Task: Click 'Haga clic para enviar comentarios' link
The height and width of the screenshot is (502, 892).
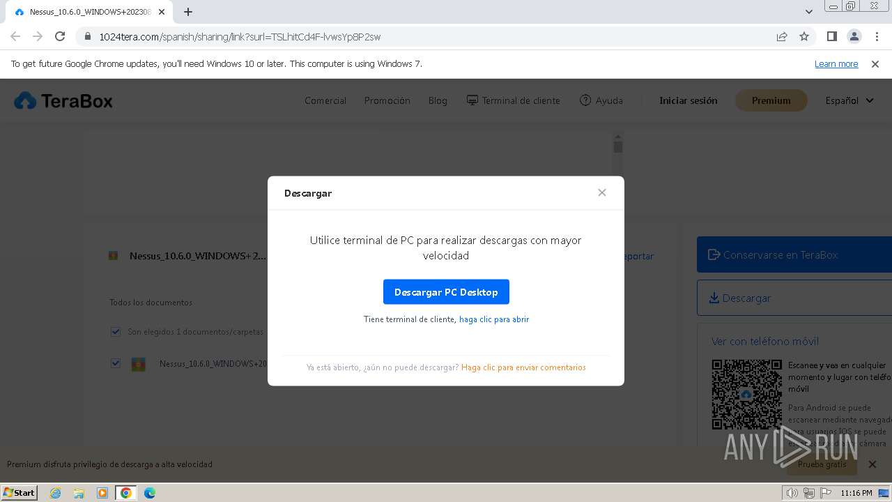Action: click(523, 367)
